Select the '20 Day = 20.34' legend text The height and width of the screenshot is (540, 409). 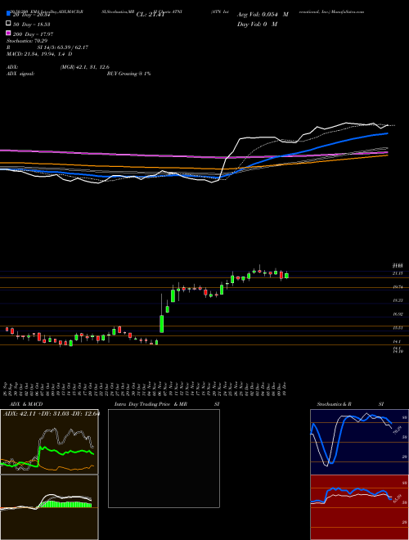pyautogui.click(x=32, y=15)
